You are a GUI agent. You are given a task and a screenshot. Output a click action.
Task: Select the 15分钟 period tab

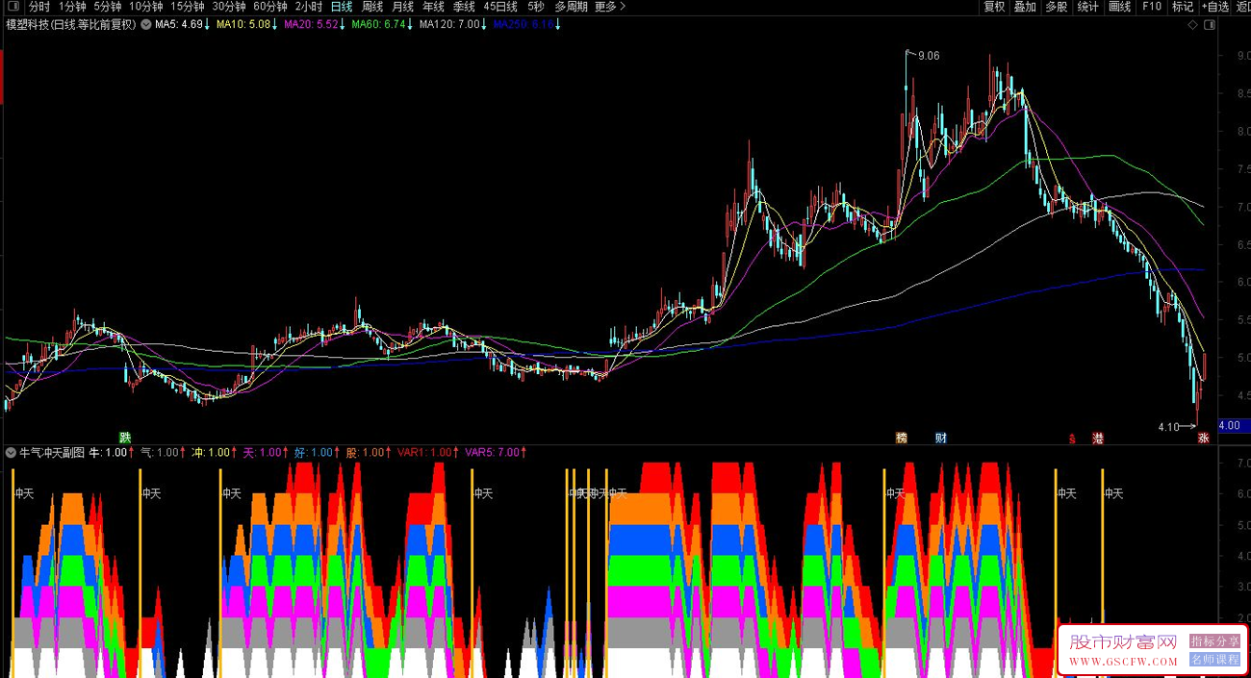(x=188, y=7)
